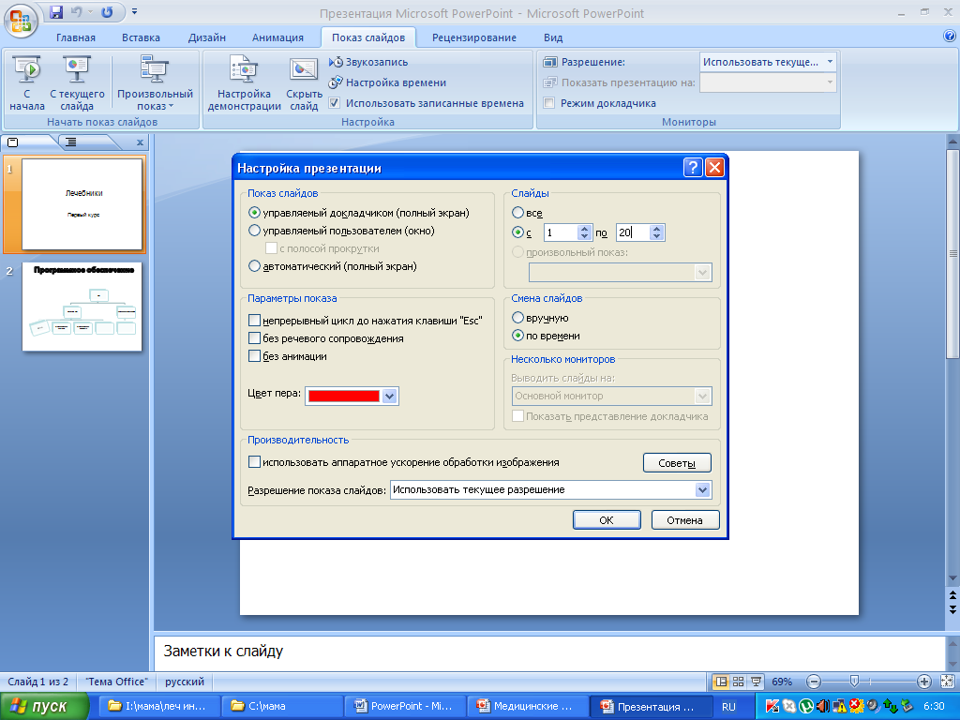
Task: Save presentation via quick access toolbar
Action: pos(55,12)
